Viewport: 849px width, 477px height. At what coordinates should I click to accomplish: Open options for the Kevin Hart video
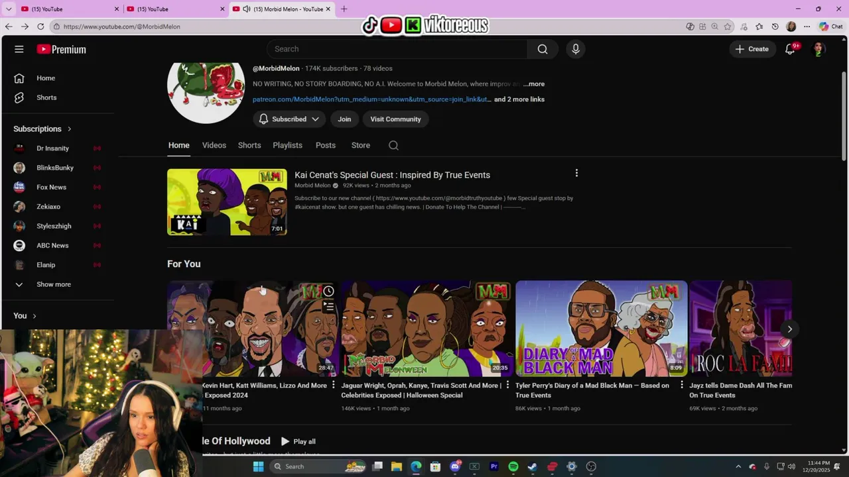click(x=333, y=385)
